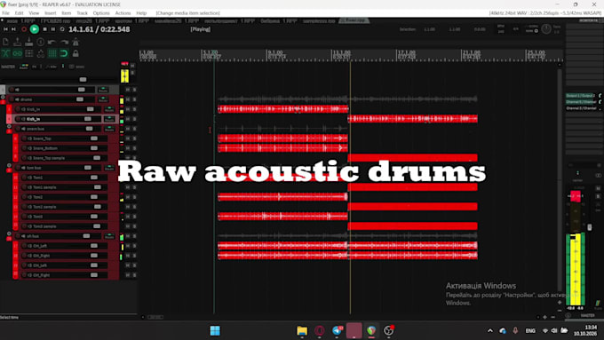Show hidden system tray icons chevron
Screen dimensions: 604x340
(490, 331)
